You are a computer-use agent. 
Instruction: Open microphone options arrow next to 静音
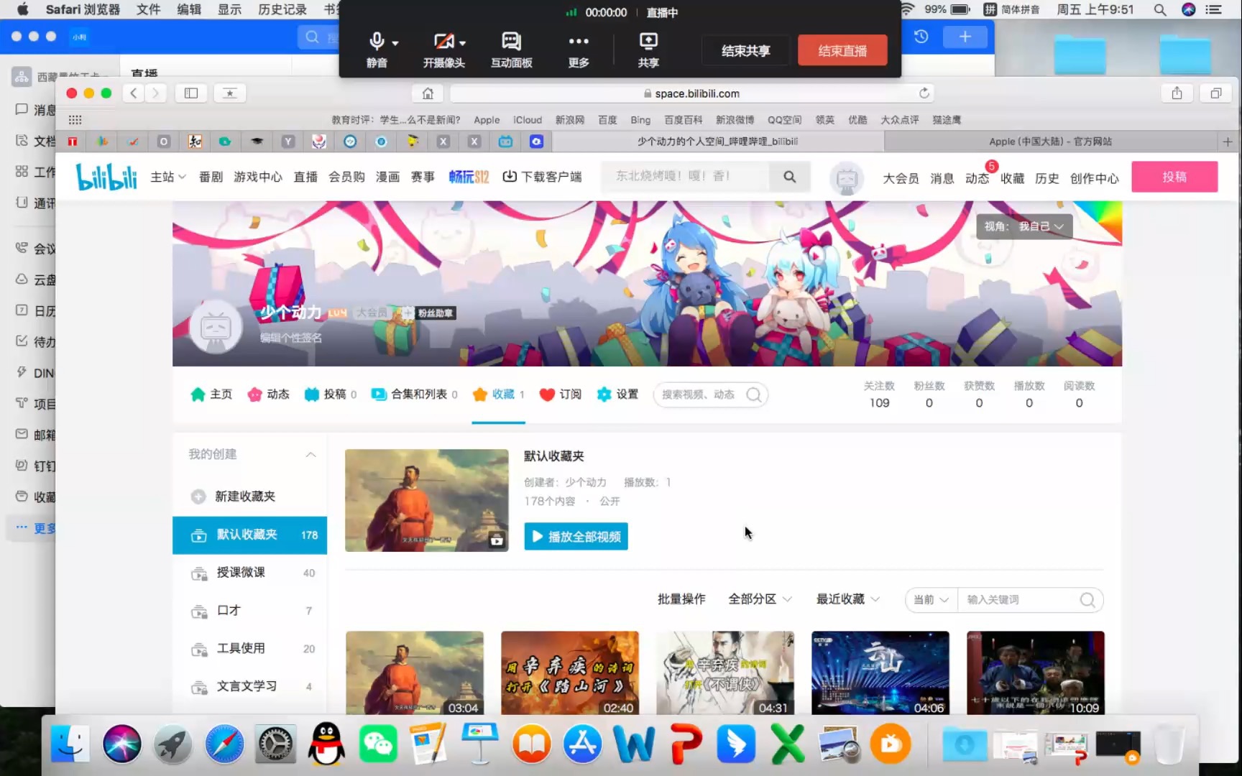[395, 42]
